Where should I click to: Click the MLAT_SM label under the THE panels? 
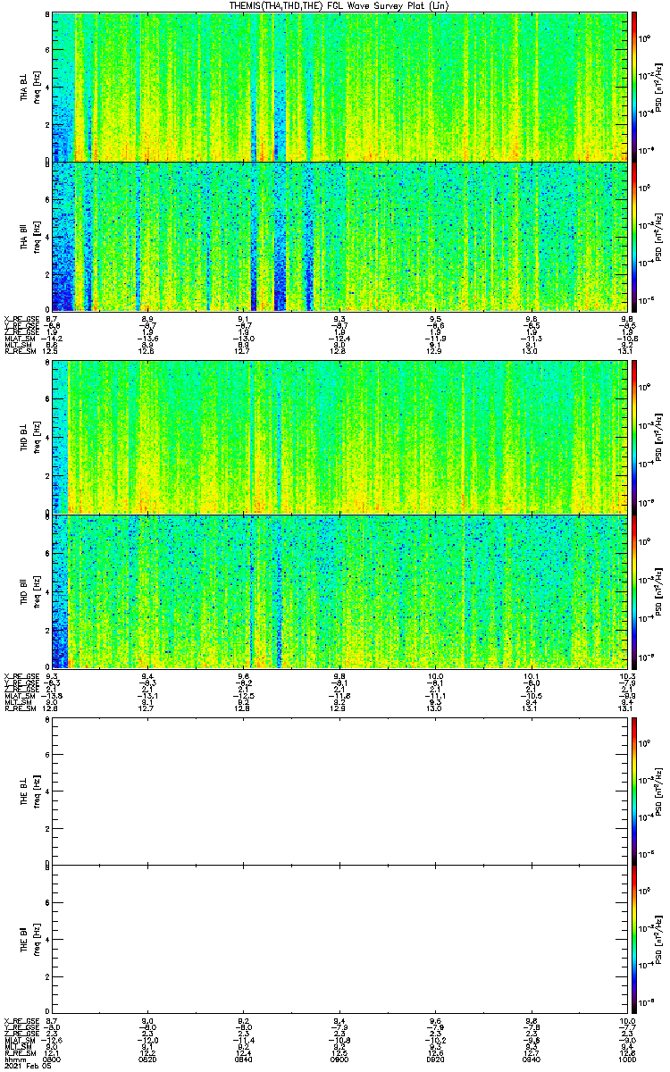point(20,1041)
